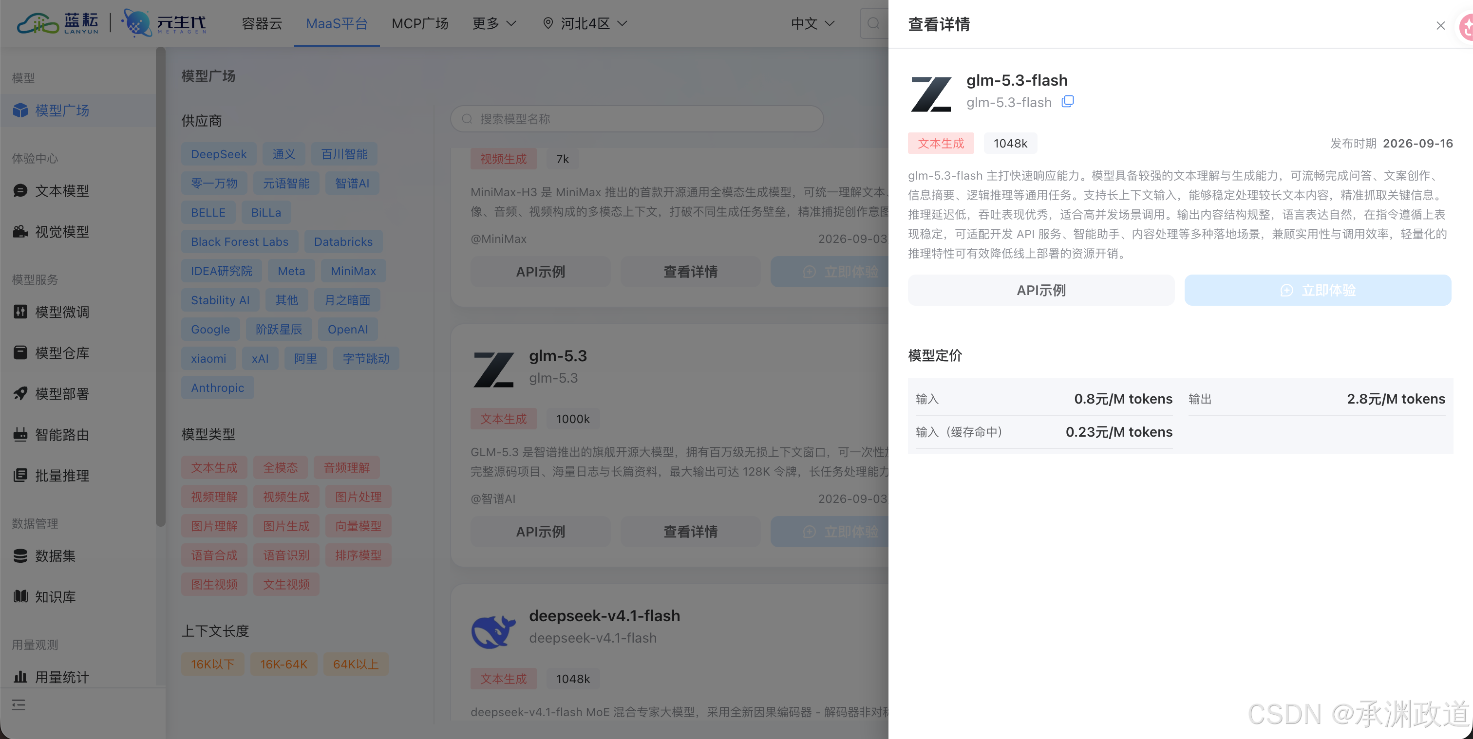The height and width of the screenshot is (739, 1473).
Task: Collapse sidebar with the menu fold icon
Action: coord(19,705)
